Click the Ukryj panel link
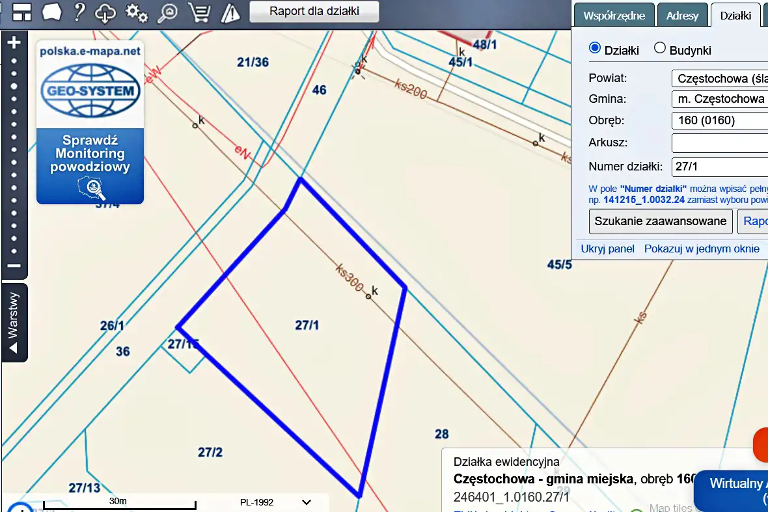Viewport: 768px width, 512px height. click(608, 249)
